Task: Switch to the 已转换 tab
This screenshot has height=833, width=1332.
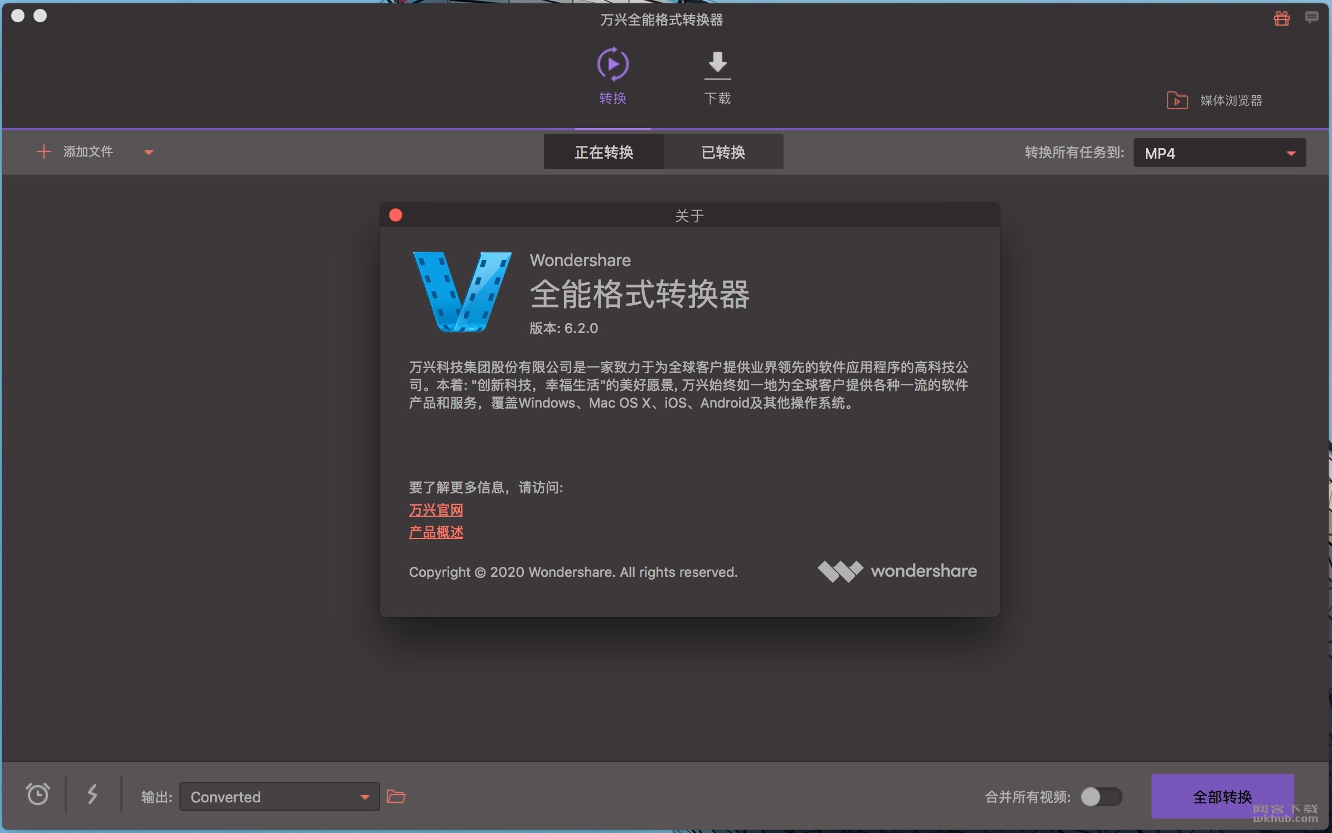Action: point(723,152)
